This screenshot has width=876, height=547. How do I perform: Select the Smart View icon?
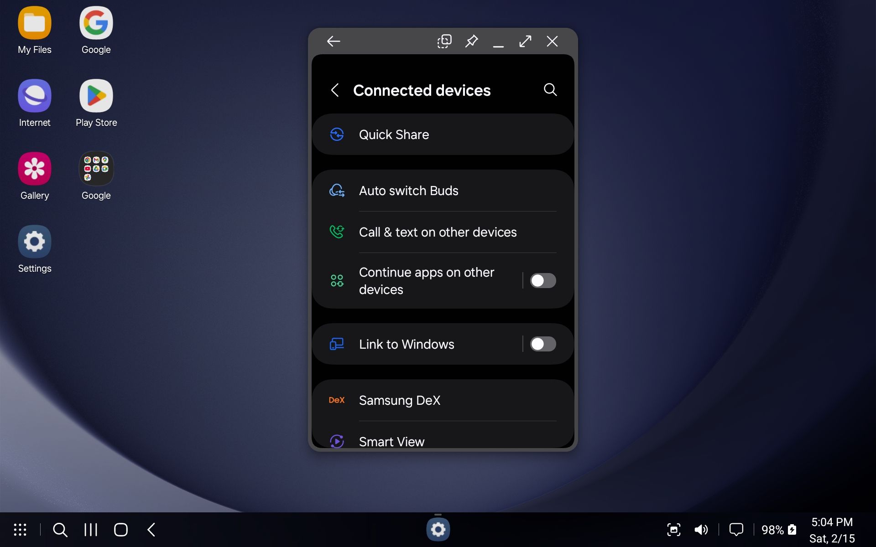(336, 441)
